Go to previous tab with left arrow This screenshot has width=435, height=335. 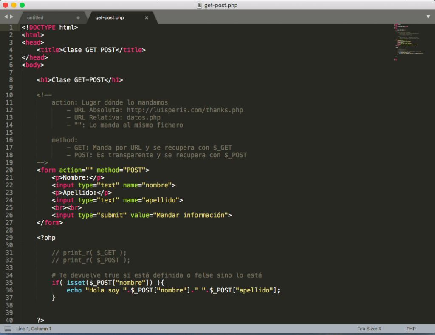pyautogui.click(x=6, y=17)
